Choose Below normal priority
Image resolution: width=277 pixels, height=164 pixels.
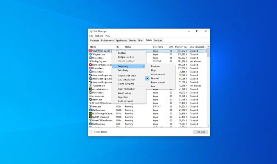[158, 82]
